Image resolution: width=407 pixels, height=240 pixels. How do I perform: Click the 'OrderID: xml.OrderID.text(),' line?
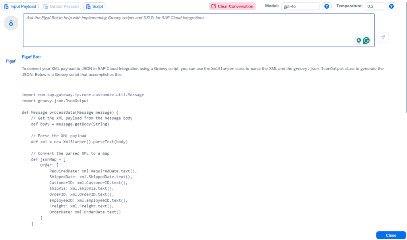(81, 194)
